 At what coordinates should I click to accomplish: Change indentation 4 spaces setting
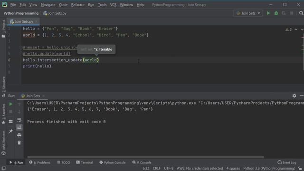[x=233, y=168]
